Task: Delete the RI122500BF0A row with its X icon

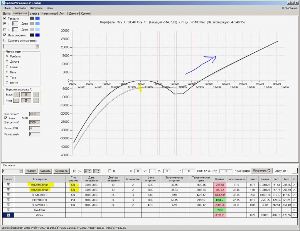Action: [294, 185]
